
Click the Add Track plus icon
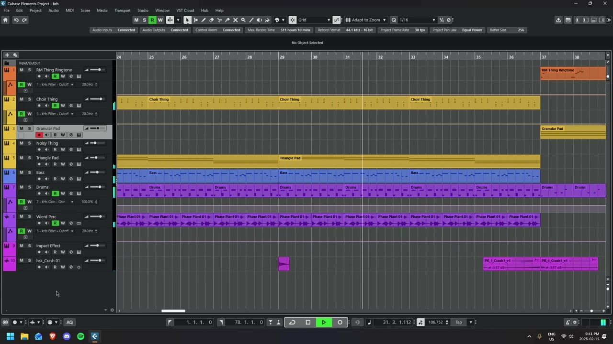pos(7,55)
